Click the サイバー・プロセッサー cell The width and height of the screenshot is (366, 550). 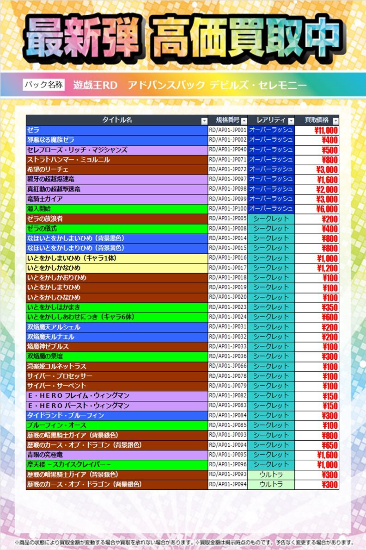117,376
